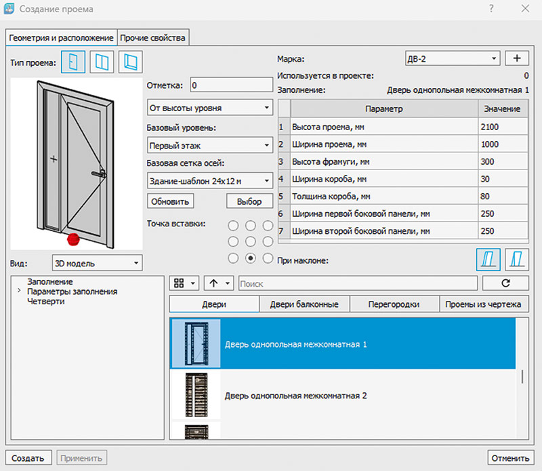Viewport: 542px width, 471px height.
Task: Click the refresh icon beside search field
Action: (505, 283)
